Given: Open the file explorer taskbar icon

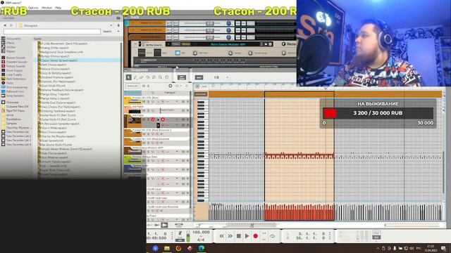Looking at the screenshot, I should tap(167, 248).
